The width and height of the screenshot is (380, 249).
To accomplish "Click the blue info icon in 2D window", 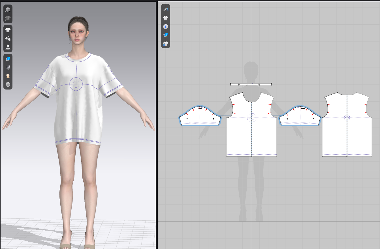I will (166, 26).
